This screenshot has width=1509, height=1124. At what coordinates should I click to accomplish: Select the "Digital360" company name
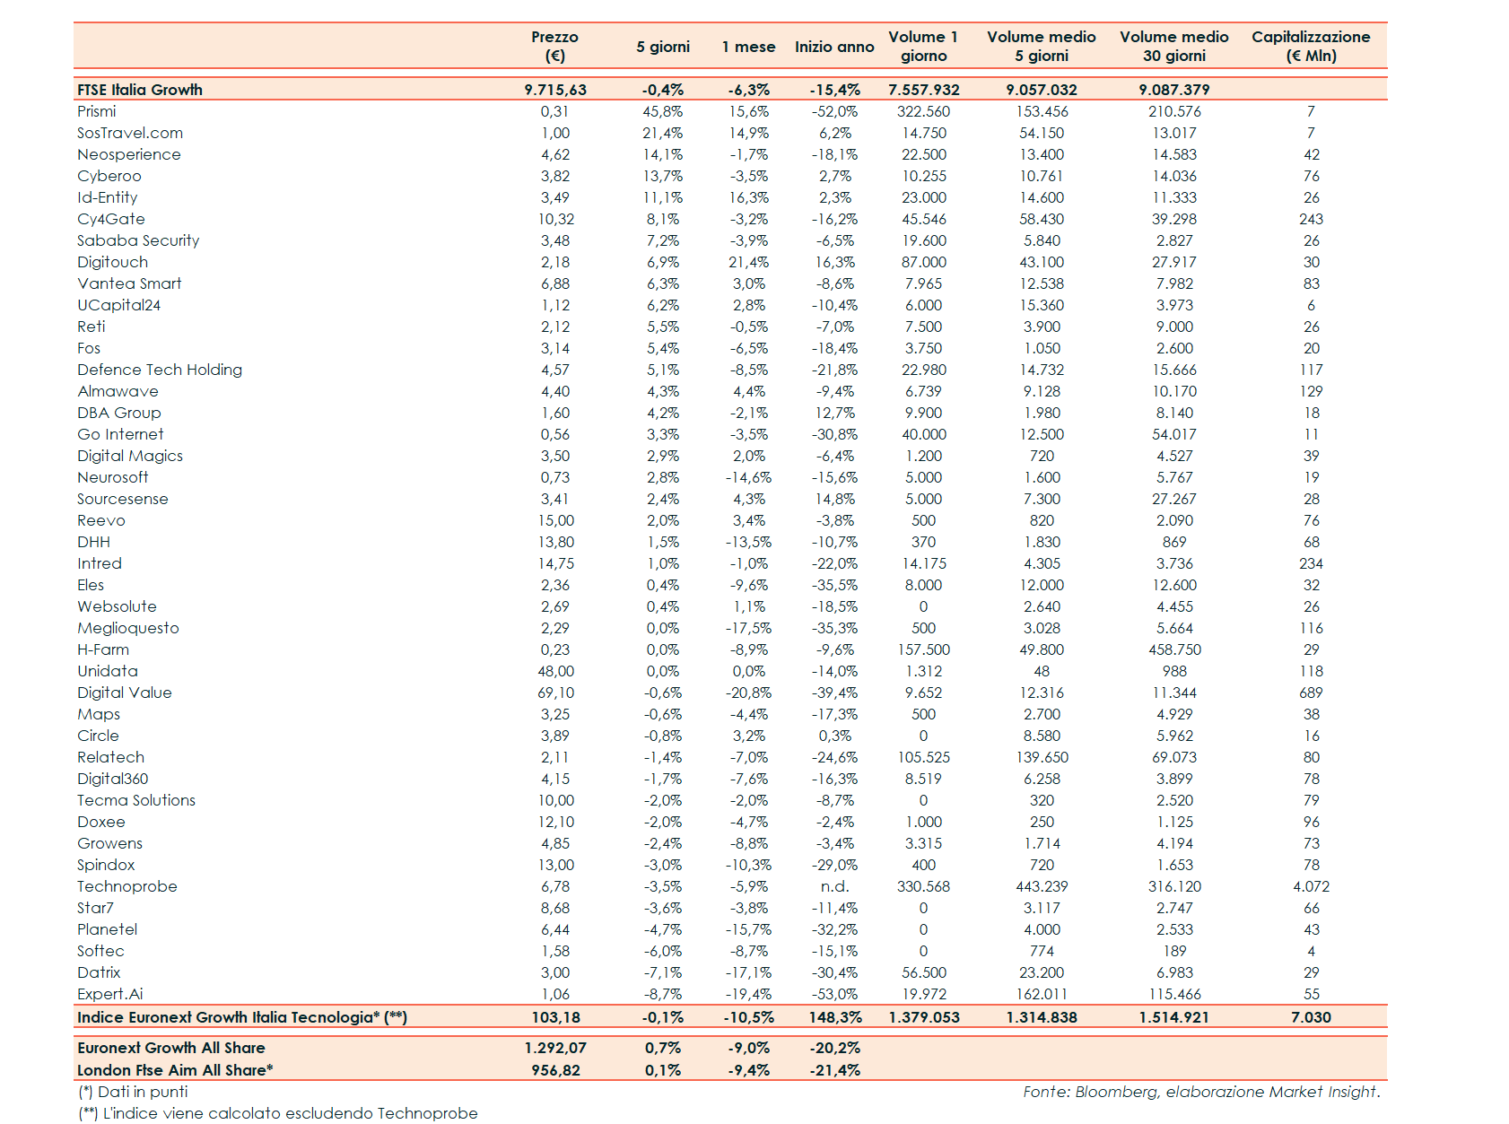(113, 779)
